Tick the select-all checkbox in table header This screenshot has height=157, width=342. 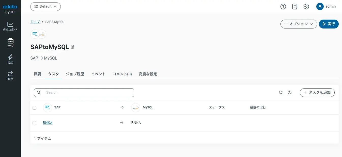(x=34, y=108)
